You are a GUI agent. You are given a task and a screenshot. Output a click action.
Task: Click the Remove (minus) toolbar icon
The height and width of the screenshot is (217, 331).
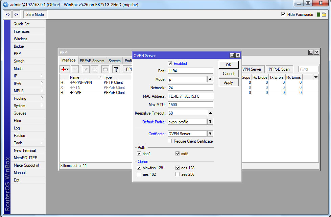point(75,69)
